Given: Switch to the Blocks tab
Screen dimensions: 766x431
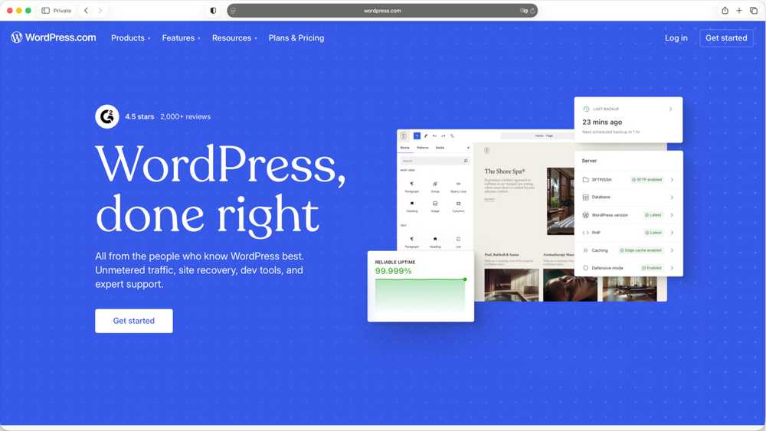Looking at the screenshot, I should click(x=405, y=148).
